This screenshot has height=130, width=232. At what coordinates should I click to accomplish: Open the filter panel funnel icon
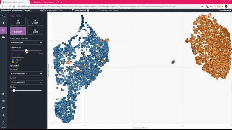tap(3, 23)
